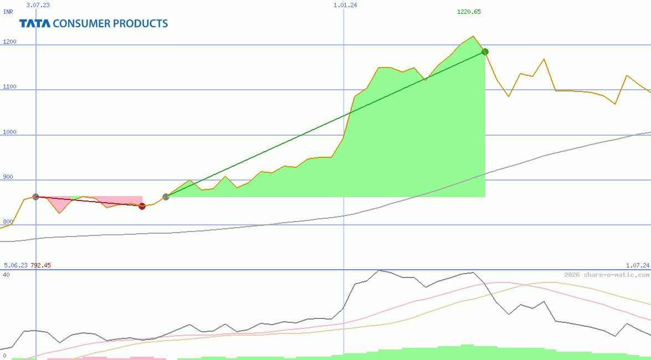This screenshot has width=651, height=360.
Task: Click the 3.07.23 date label
Action: point(38,5)
